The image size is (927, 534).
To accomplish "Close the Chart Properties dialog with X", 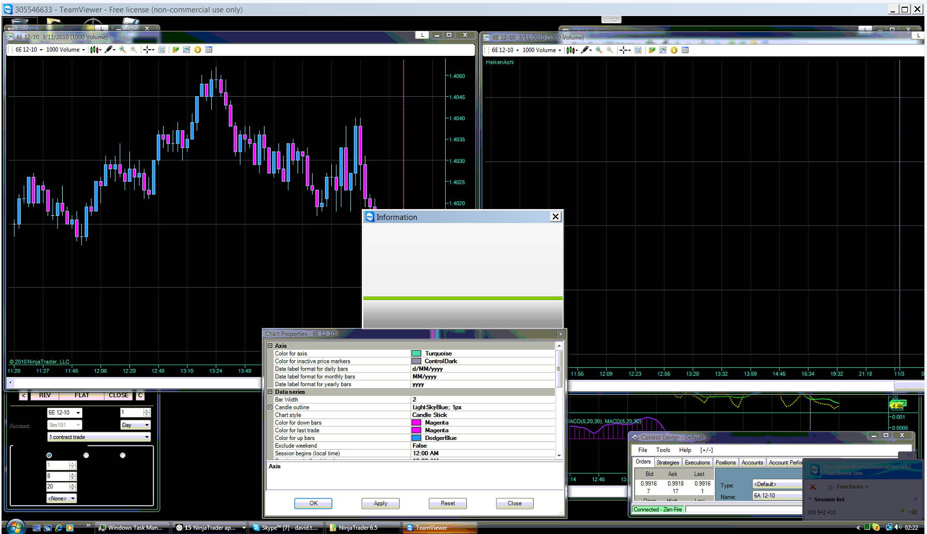I will pos(560,334).
